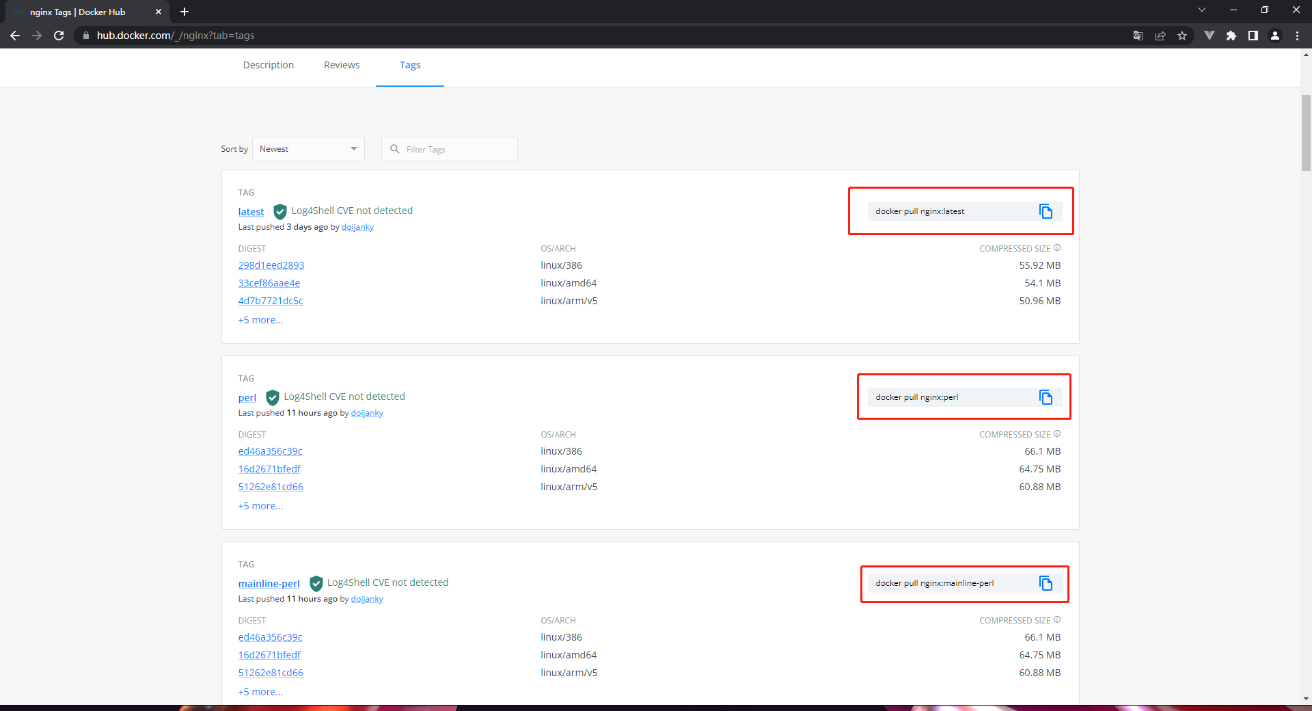1312x711 pixels.
Task: Switch to the Reviews tab
Action: 342,65
